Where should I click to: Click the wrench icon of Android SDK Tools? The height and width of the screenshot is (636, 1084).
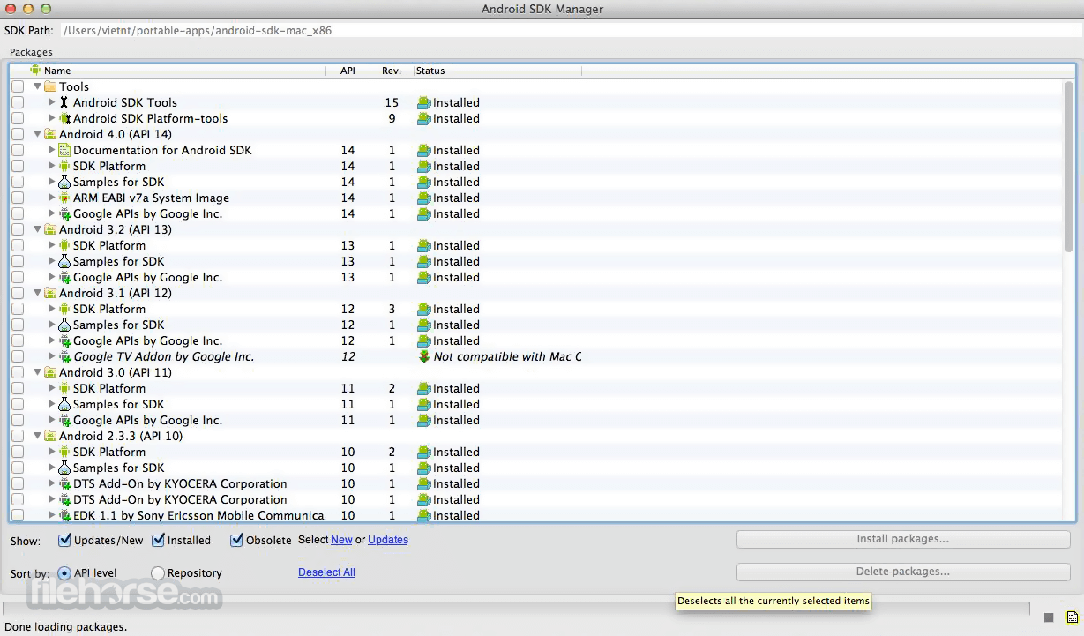click(x=64, y=102)
